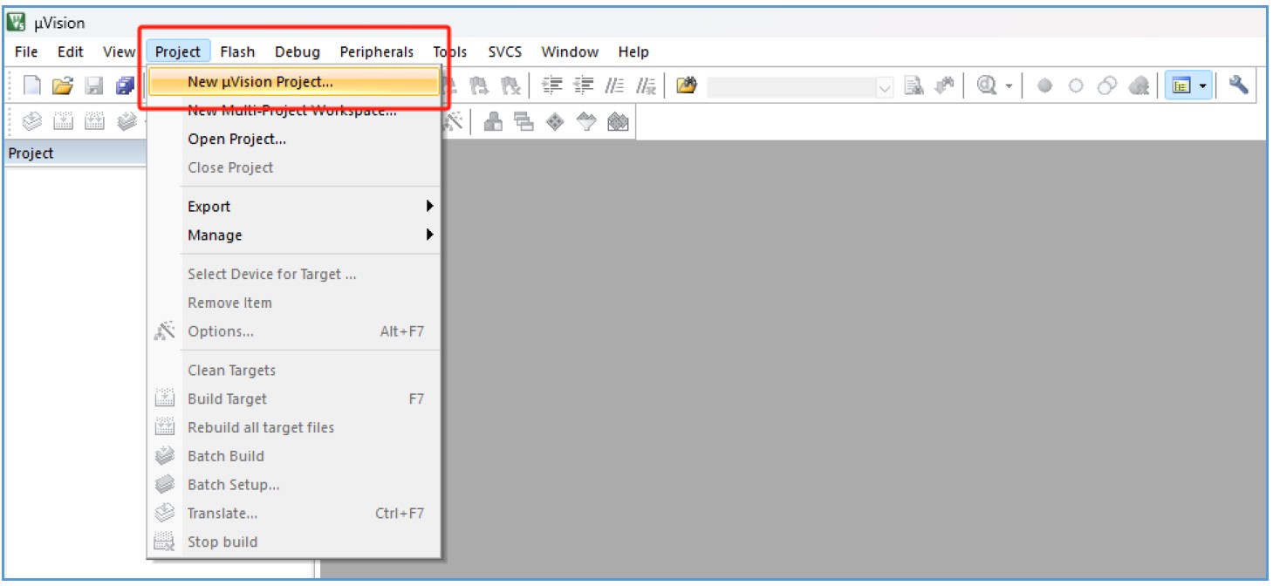Open Batch Setup... from the menu
Screen dimensions: 1273x586
tap(293, 485)
